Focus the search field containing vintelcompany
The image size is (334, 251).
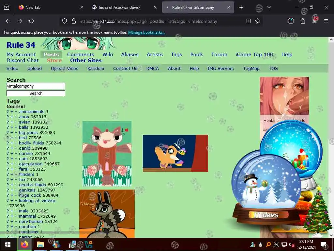pos(36,86)
